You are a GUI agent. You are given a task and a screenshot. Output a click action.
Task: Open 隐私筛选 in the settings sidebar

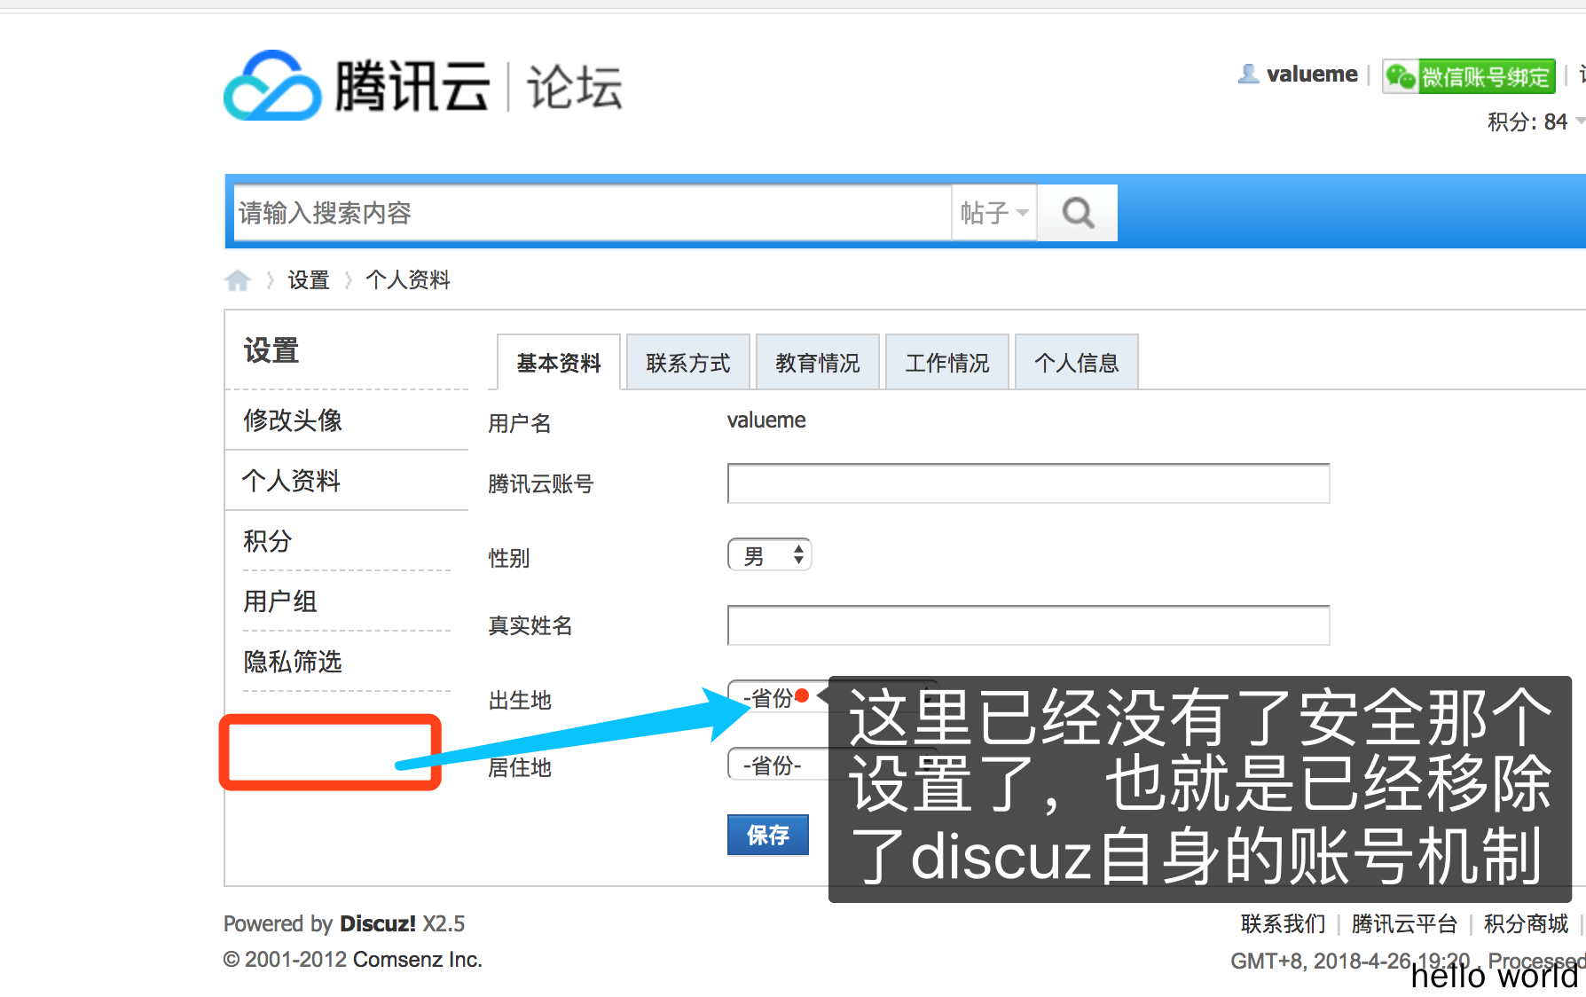(x=293, y=662)
